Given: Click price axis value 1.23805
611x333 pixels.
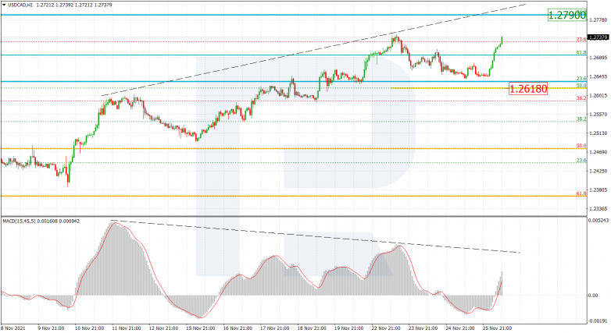Looking at the screenshot, I should point(598,190).
